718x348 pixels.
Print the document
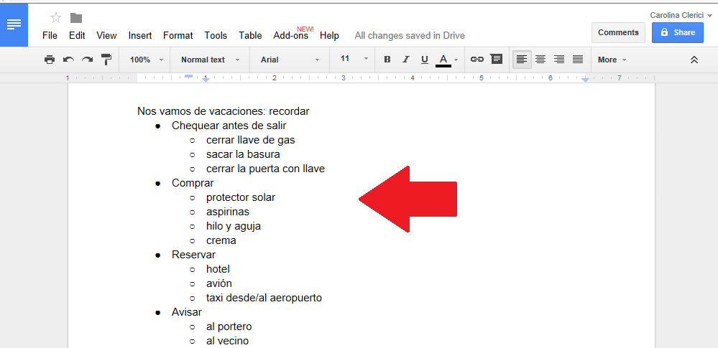50,60
